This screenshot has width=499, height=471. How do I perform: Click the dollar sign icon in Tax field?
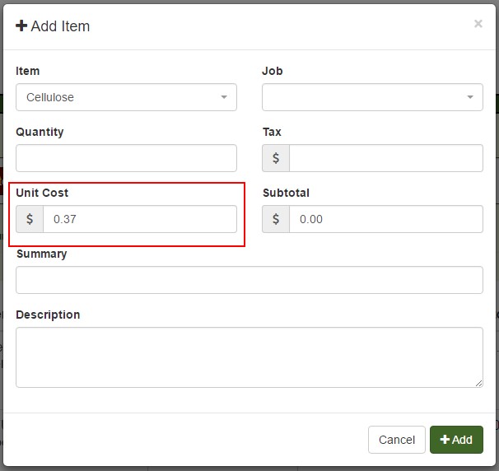[x=276, y=158]
